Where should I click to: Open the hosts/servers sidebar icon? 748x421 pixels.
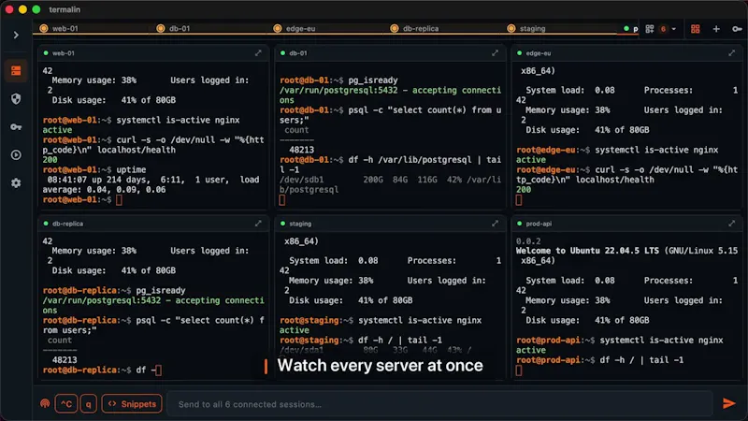click(x=16, y=71)
